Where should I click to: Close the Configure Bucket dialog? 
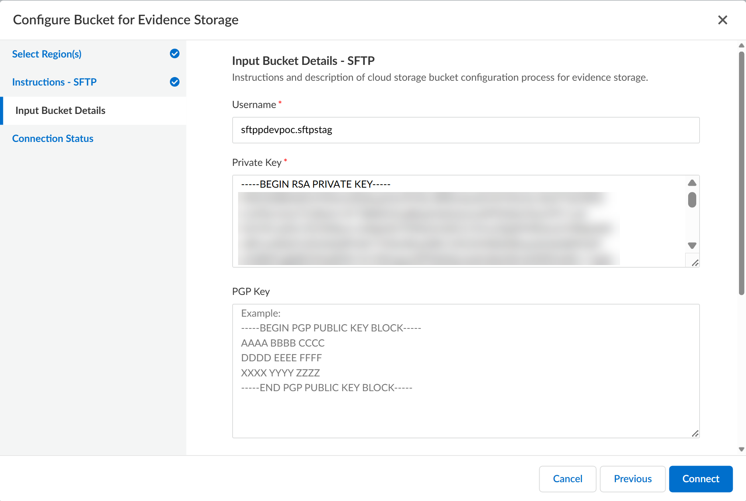point(722,20)
